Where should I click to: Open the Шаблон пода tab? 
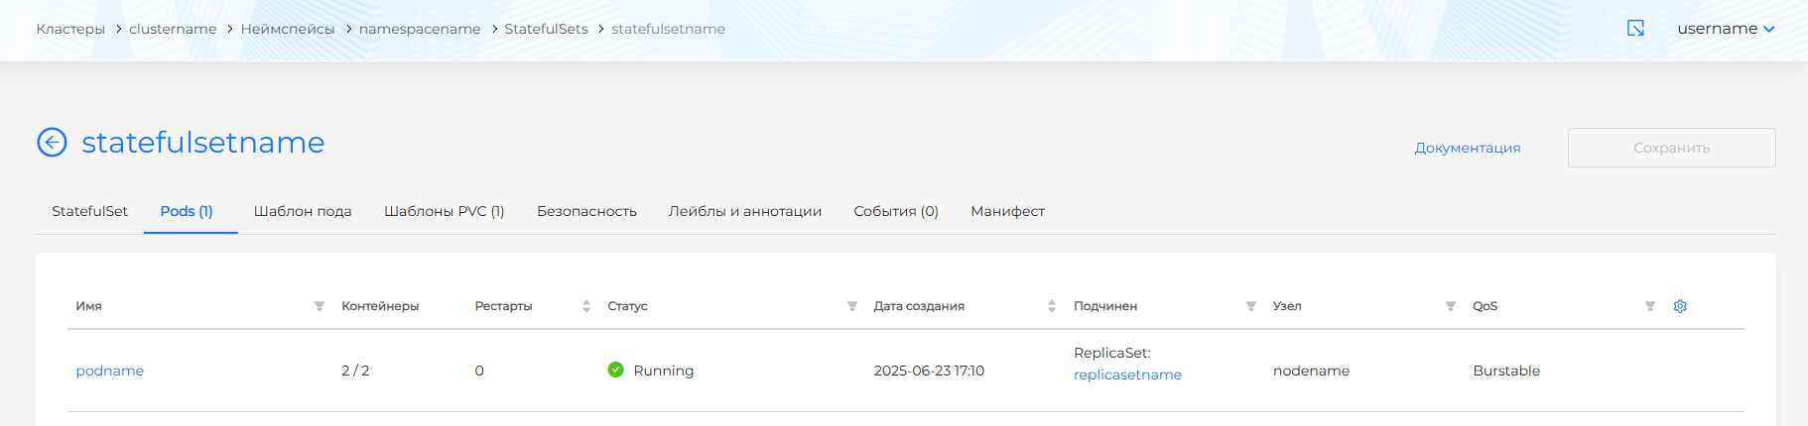point(303,211)
